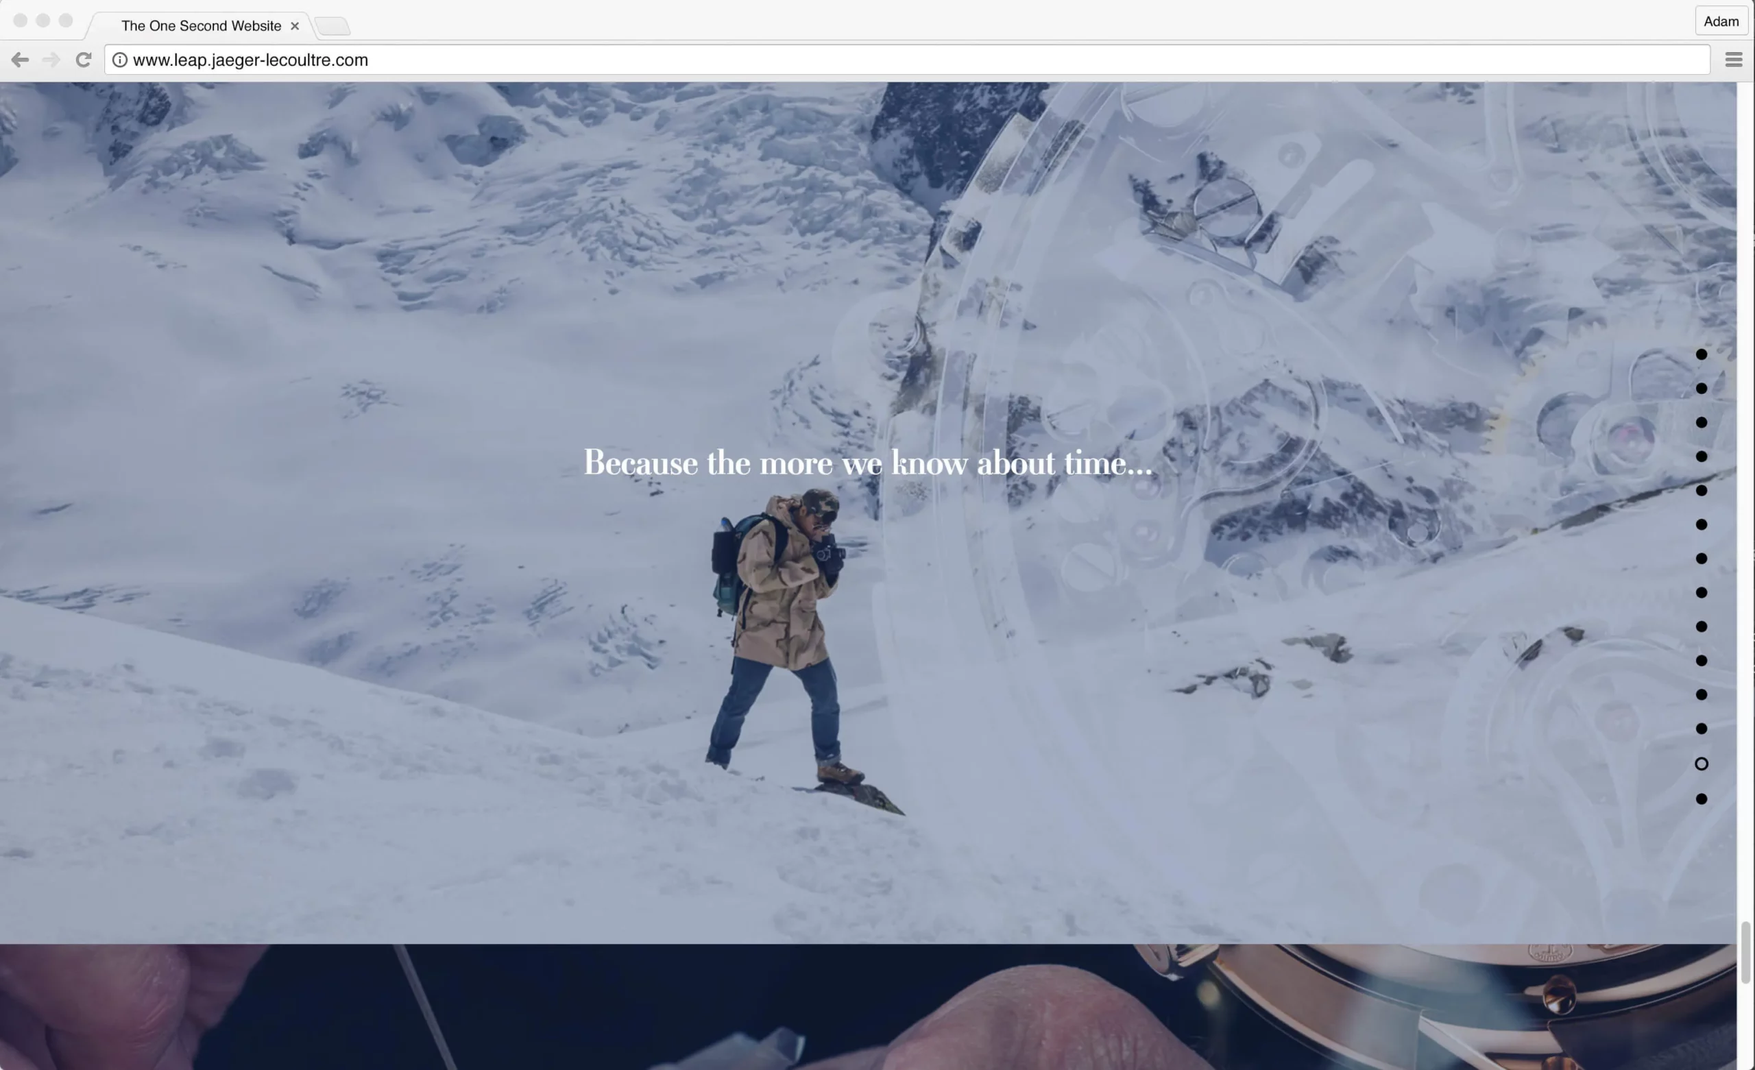Click the page's vertical scrollbar thumb
This screenshot has height=1070, width=1755.
point(1745,951)
